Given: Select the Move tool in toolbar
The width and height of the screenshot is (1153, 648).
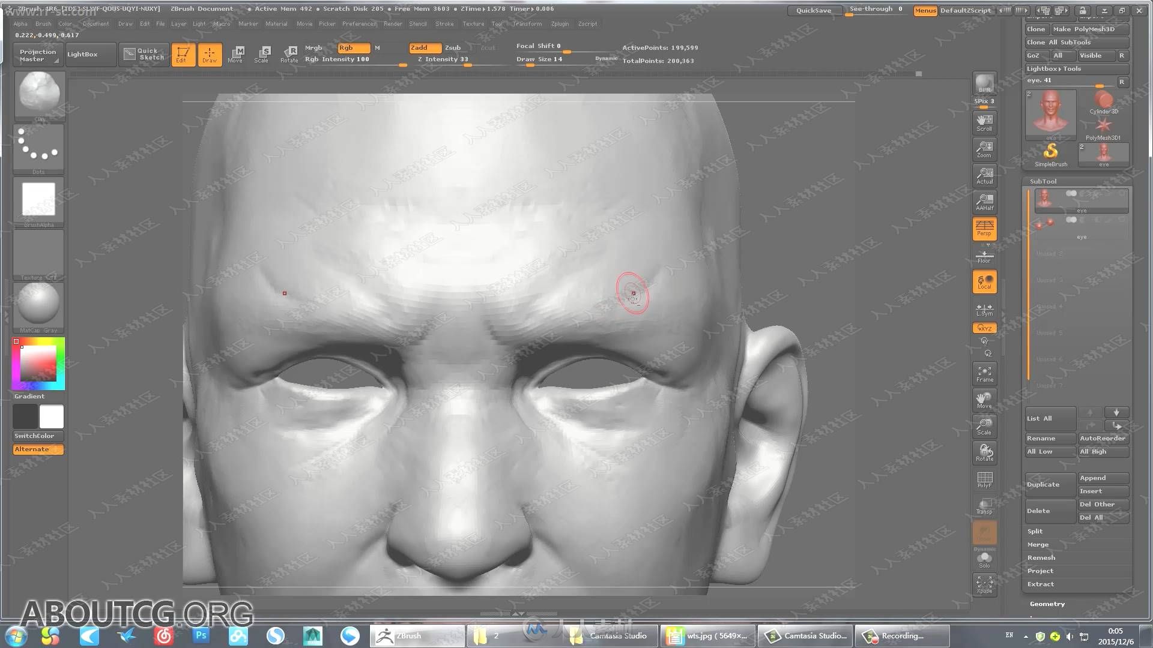Looking at the screenshot, I should coord(238,53).
